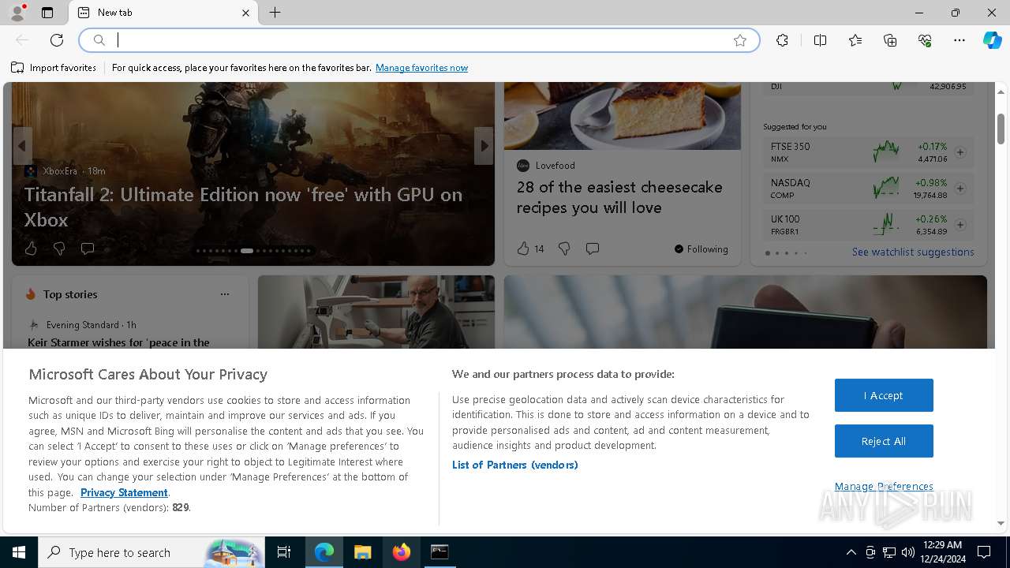
Task: Go to previous carousel story
Action: pyautogui.click(x=22, y=146)
